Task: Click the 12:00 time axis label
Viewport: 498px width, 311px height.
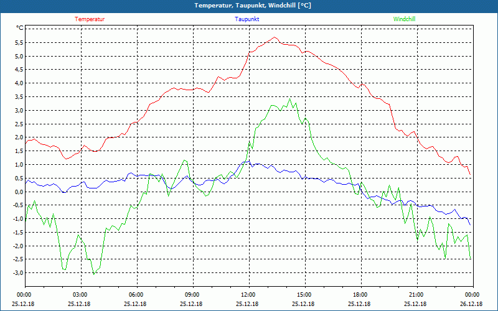Action: [x=249, y=295]
